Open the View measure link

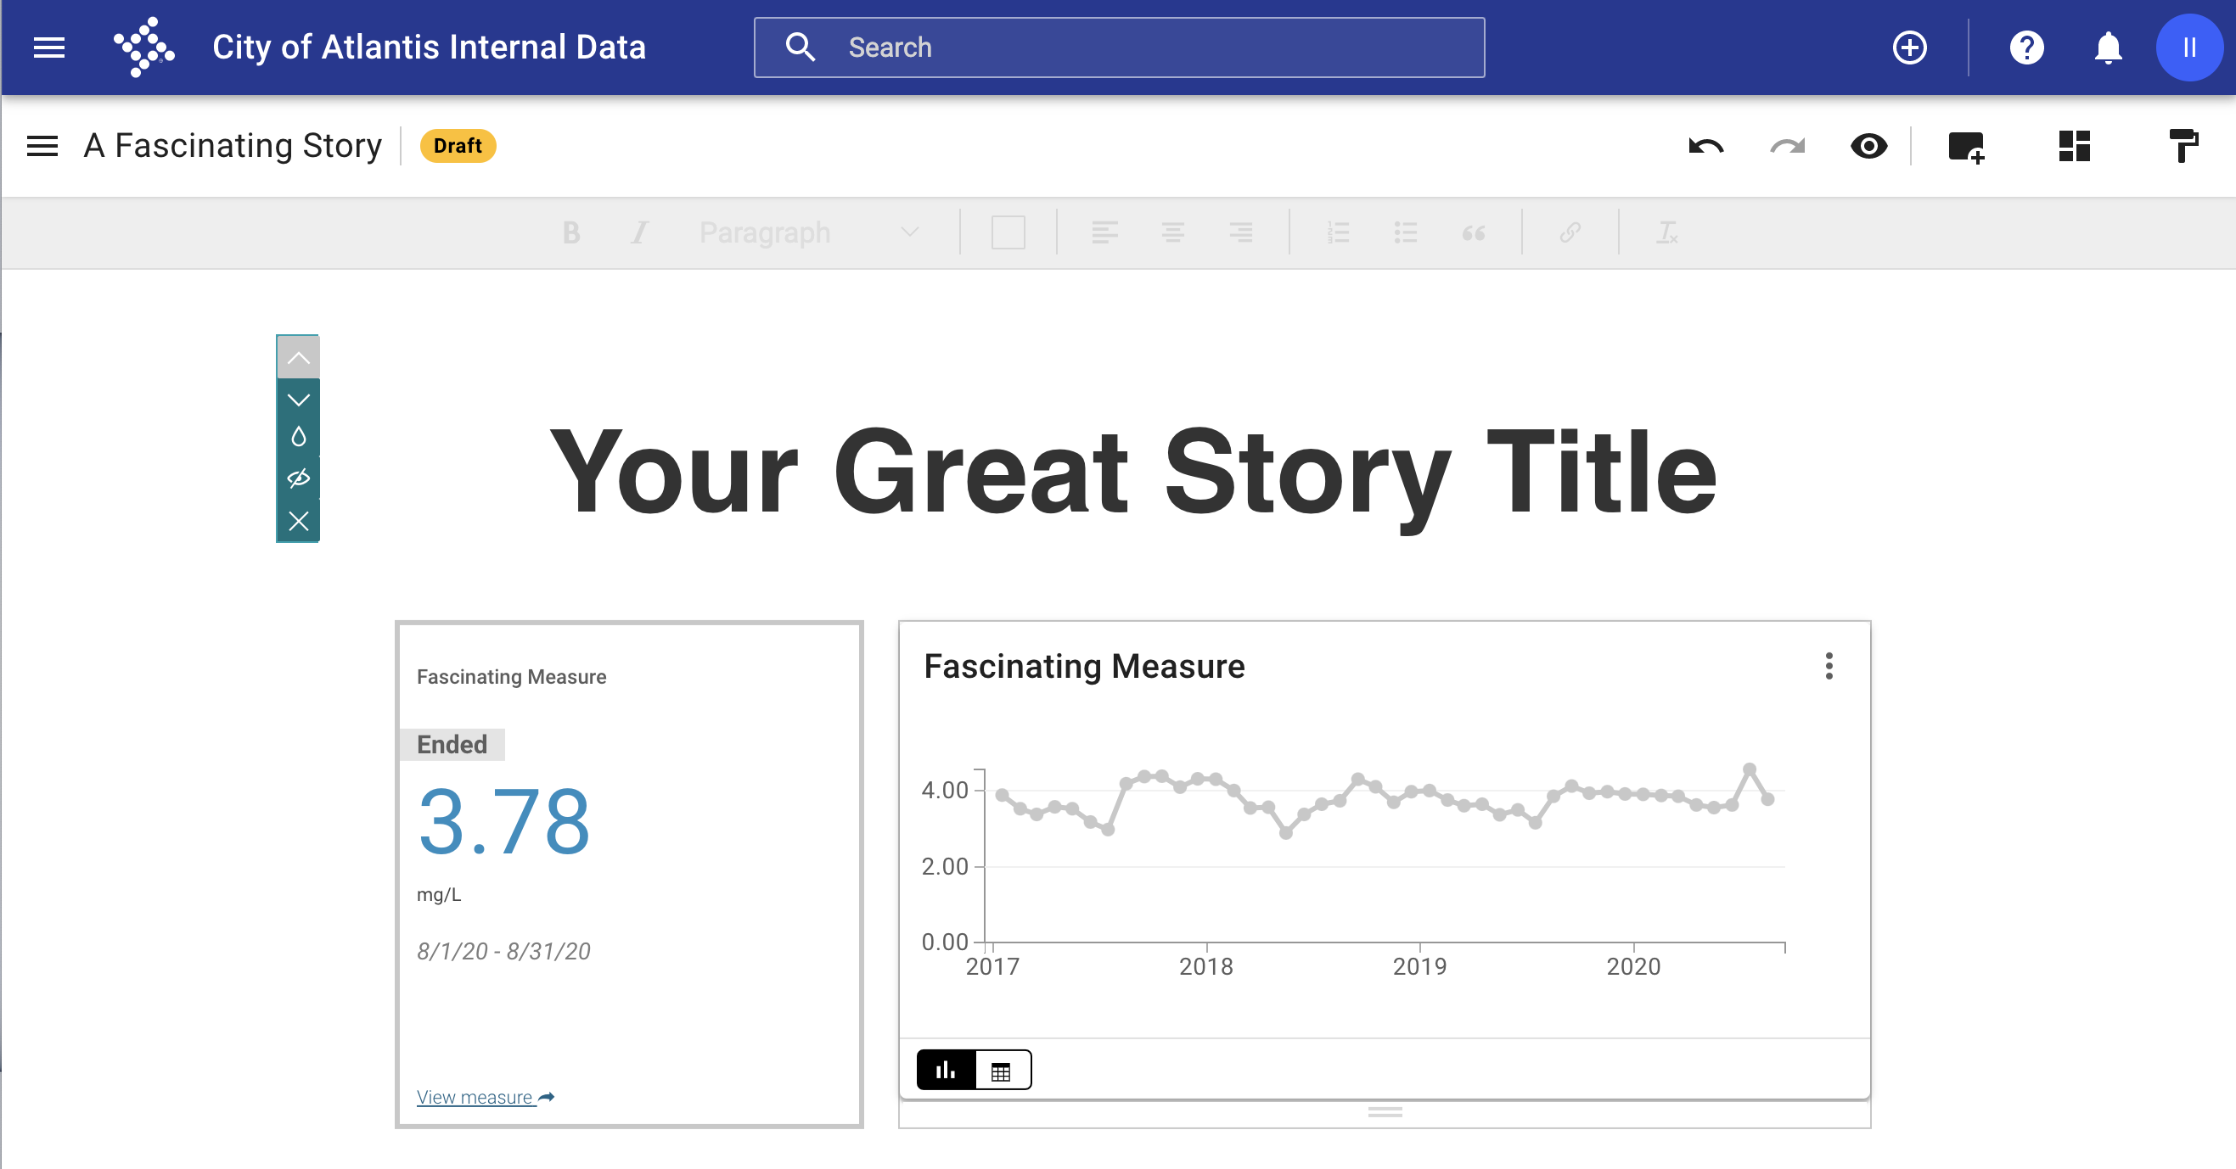click(486, 1097)
